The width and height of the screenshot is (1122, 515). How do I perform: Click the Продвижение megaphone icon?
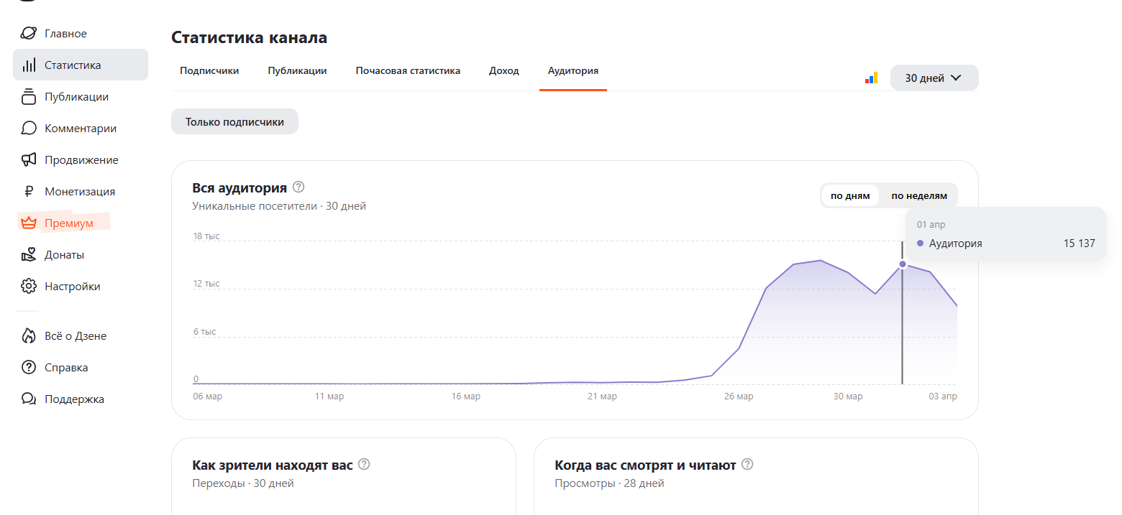click(x=29, y=159)
